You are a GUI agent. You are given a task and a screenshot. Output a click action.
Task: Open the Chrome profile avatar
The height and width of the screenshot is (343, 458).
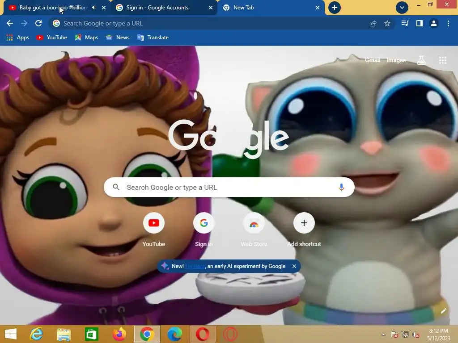tap(434, 23)
